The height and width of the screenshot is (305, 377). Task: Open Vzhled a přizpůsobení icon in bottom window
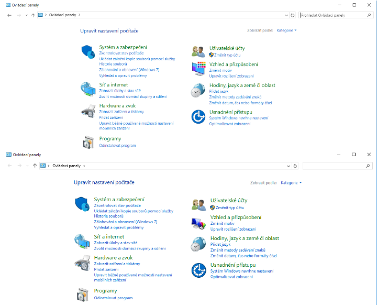click(x=199, y=223)
